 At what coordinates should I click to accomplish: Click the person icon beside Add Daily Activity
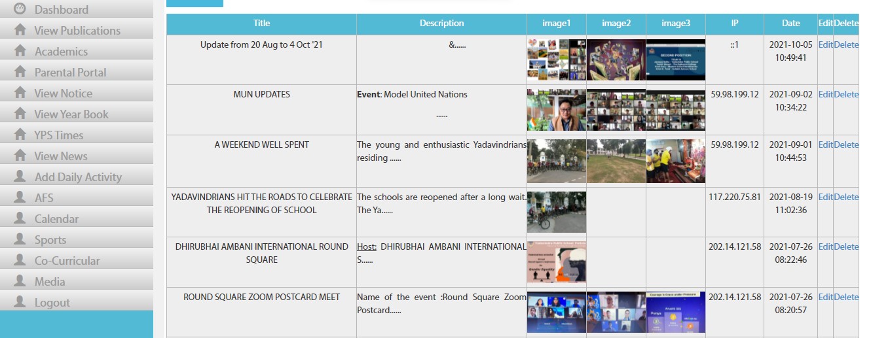pos(20,177)
